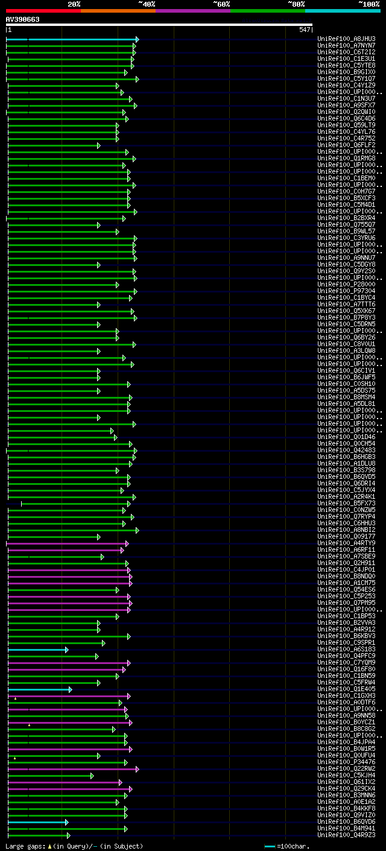Viewport: 386px width, 851px height.
Task: Select the UniRef100_Q6BY26 label
Action: click(x=347, y=337)
